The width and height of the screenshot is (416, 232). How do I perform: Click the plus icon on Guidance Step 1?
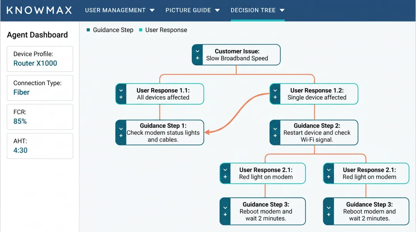pos(121,136)
